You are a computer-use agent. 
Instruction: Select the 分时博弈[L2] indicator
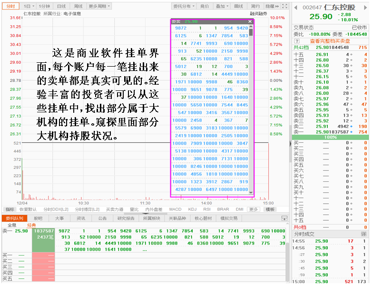pos(87,209)
